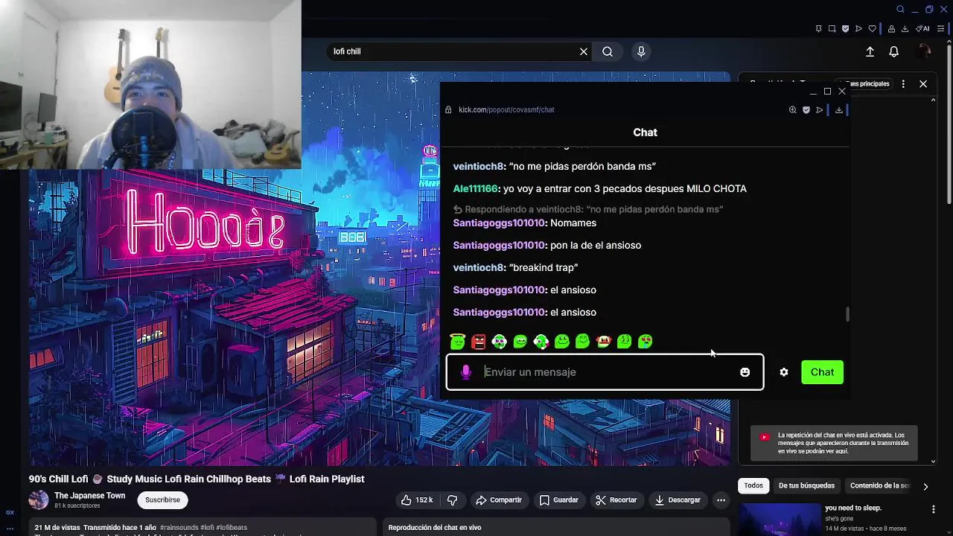953x536 pixels.
Task: Open the YouTube notifications bell
Action: pos(894,51)
